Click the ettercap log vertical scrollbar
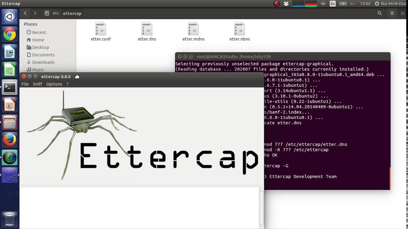 pos(262,208)
